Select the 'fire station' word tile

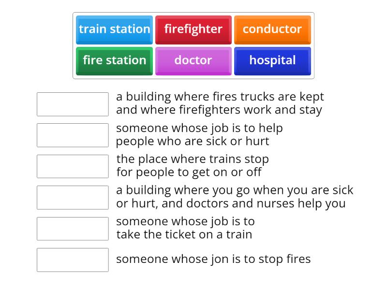(x=114, y=60)
